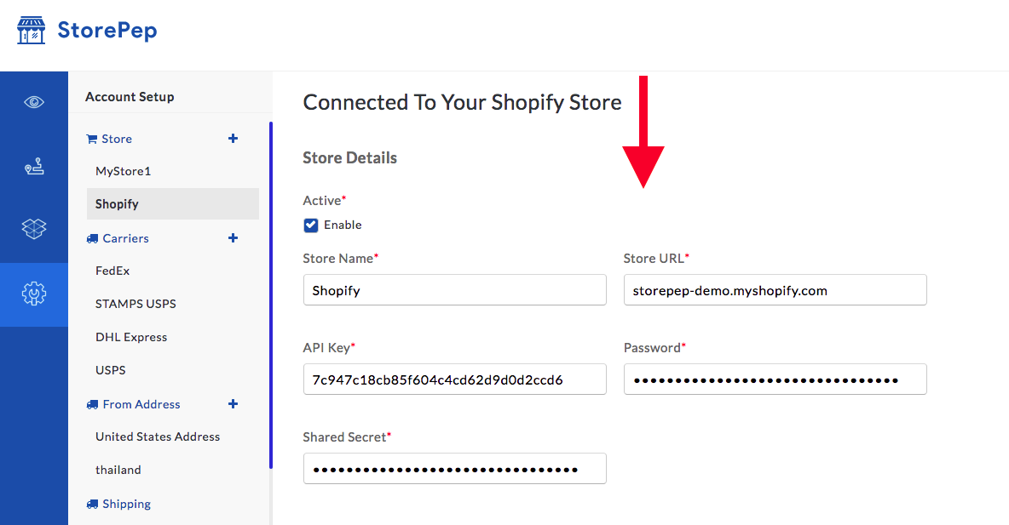
Task: Click the sidebar vertical scrollbar
Action: point(271,295)
